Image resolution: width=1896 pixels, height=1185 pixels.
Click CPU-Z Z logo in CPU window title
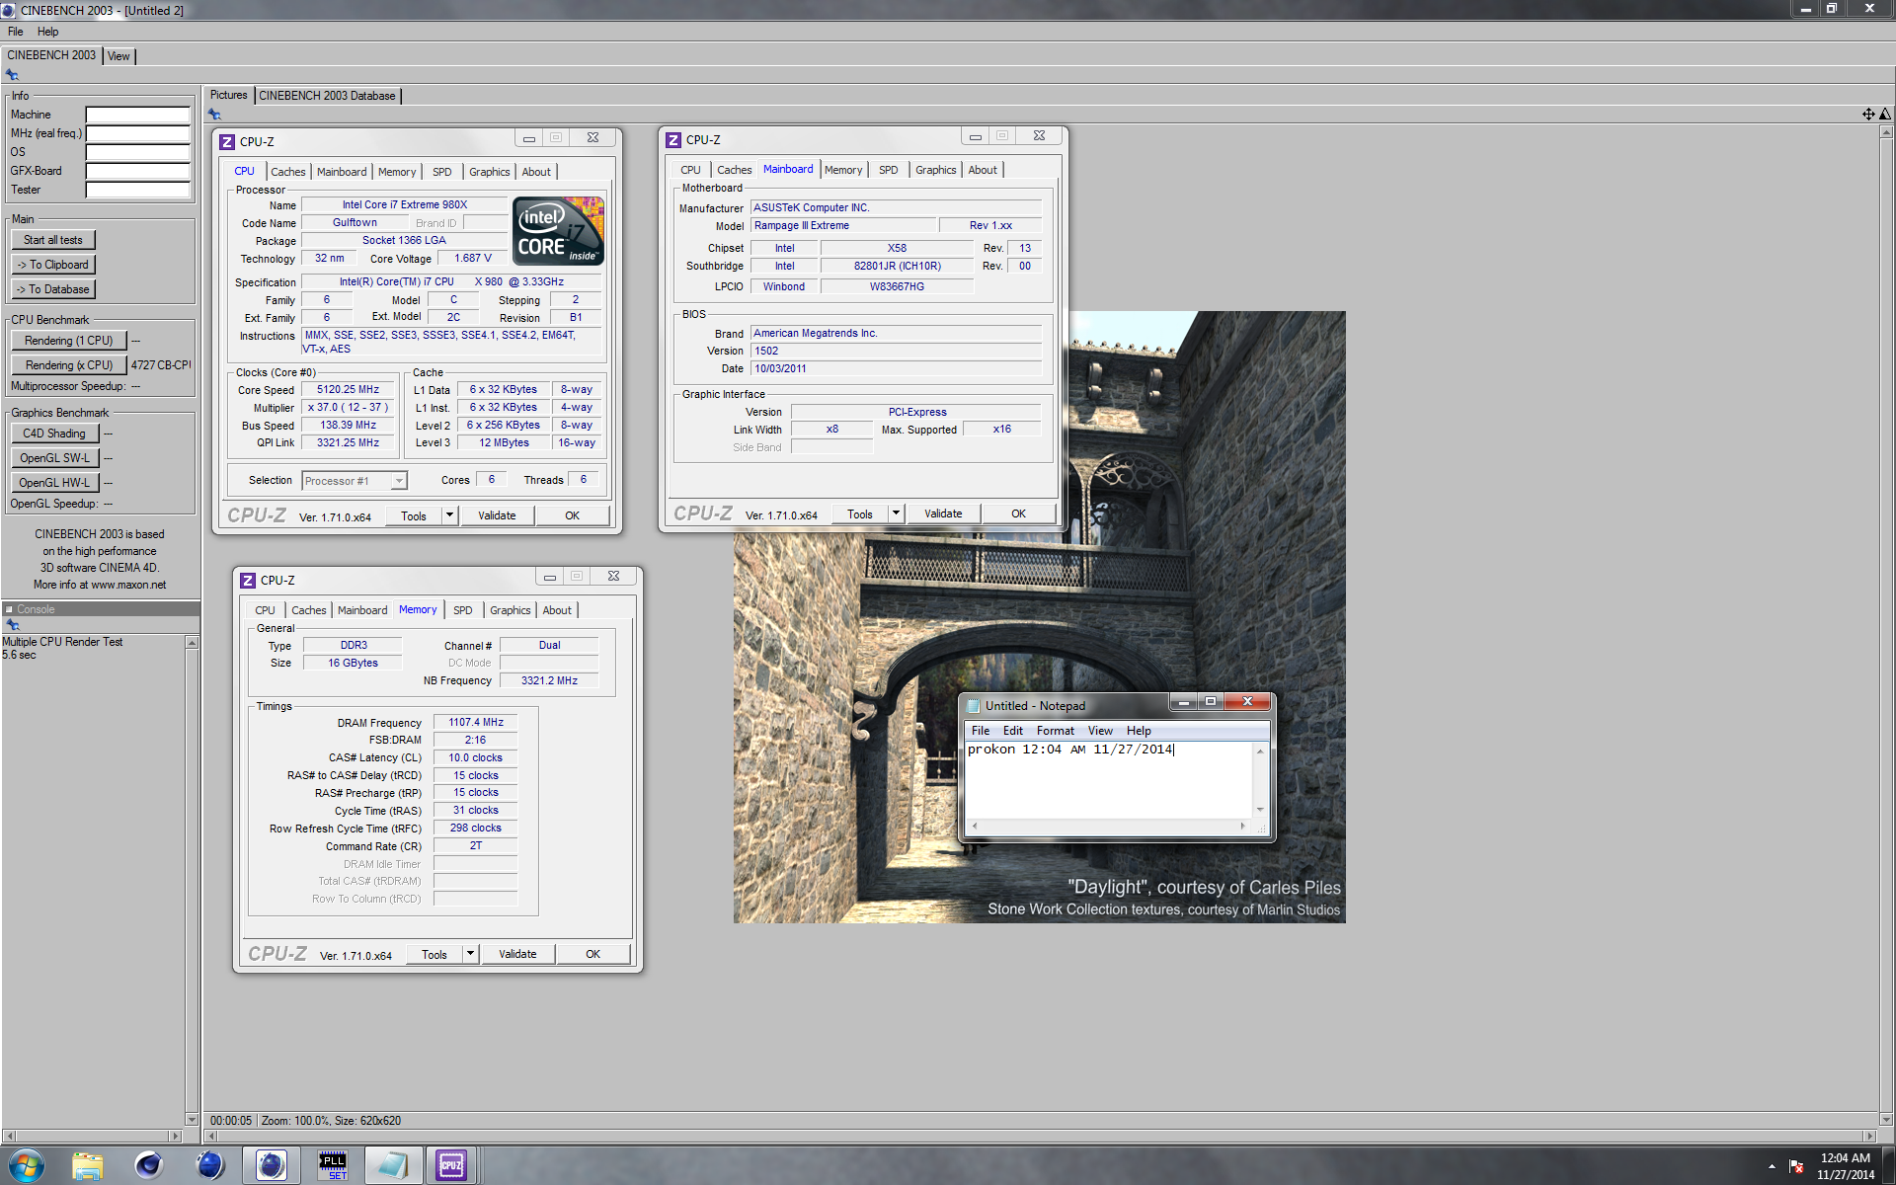coord(227,141)
